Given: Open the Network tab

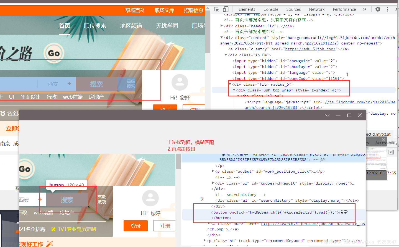Looking at the screenshot, I should click(317, 9).
